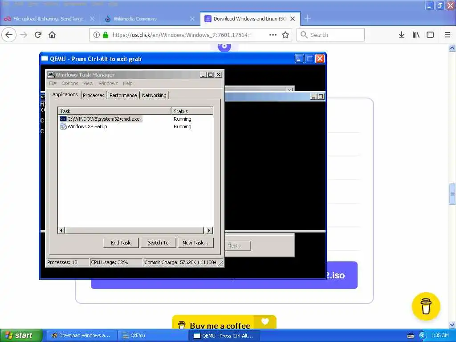Toggle the Firefox sidebar icon

pyautogui.click(x=430, y=35)
